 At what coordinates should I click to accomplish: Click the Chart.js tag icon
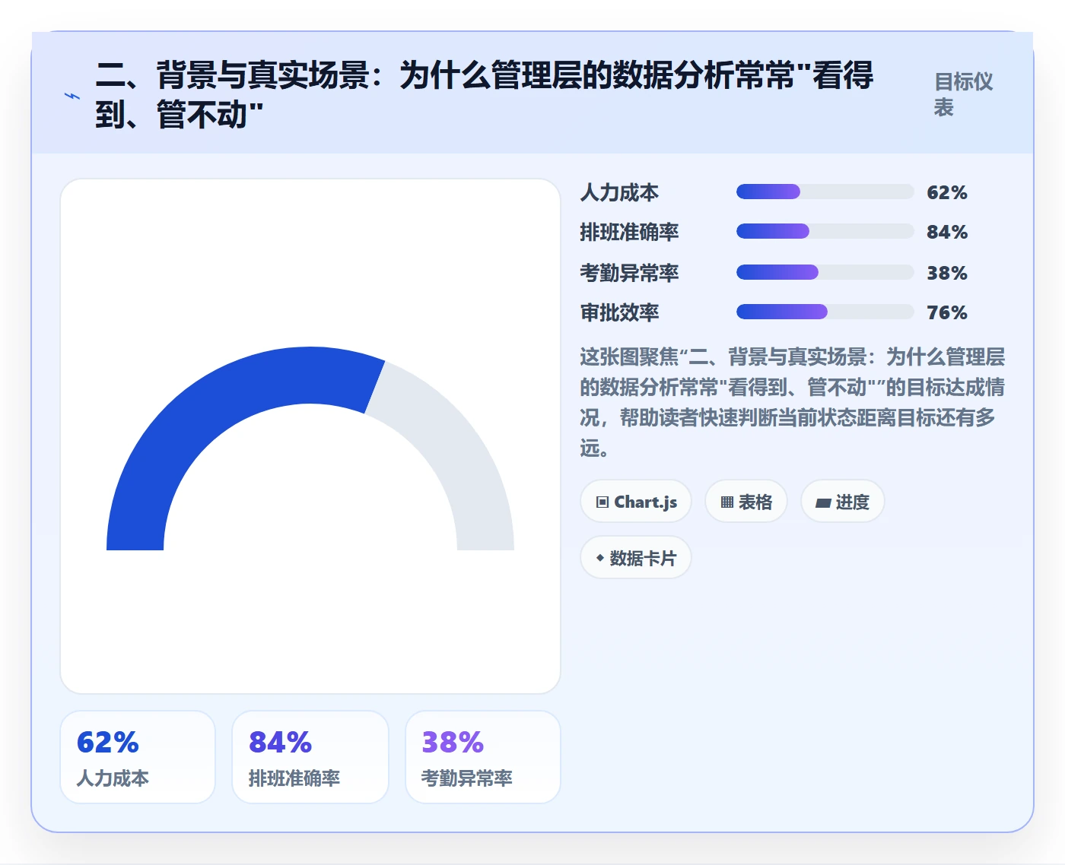(x=602, y=502)
